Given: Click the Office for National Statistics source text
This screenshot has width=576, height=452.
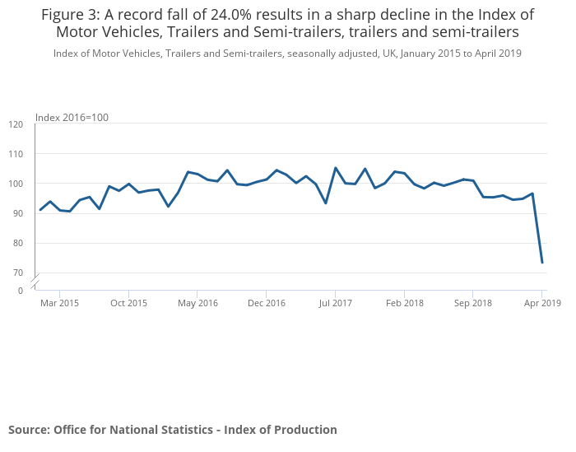Looking at the screenshot, I should coord(173,430).
